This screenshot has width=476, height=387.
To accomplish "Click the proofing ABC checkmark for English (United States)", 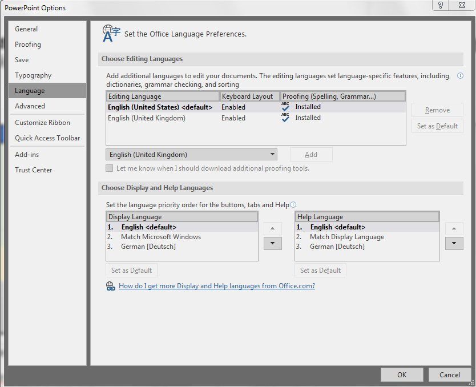I will coord(285,107).
